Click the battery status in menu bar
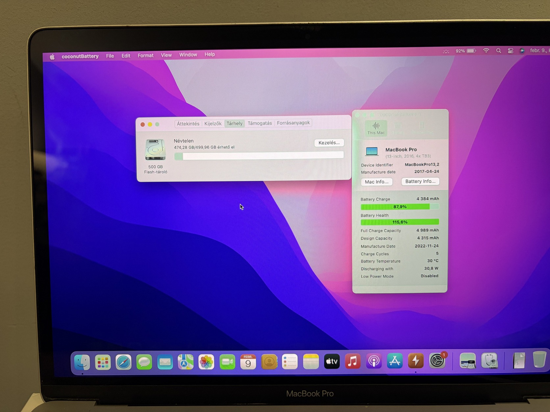550x412 pixels. (x=466, y=51)
